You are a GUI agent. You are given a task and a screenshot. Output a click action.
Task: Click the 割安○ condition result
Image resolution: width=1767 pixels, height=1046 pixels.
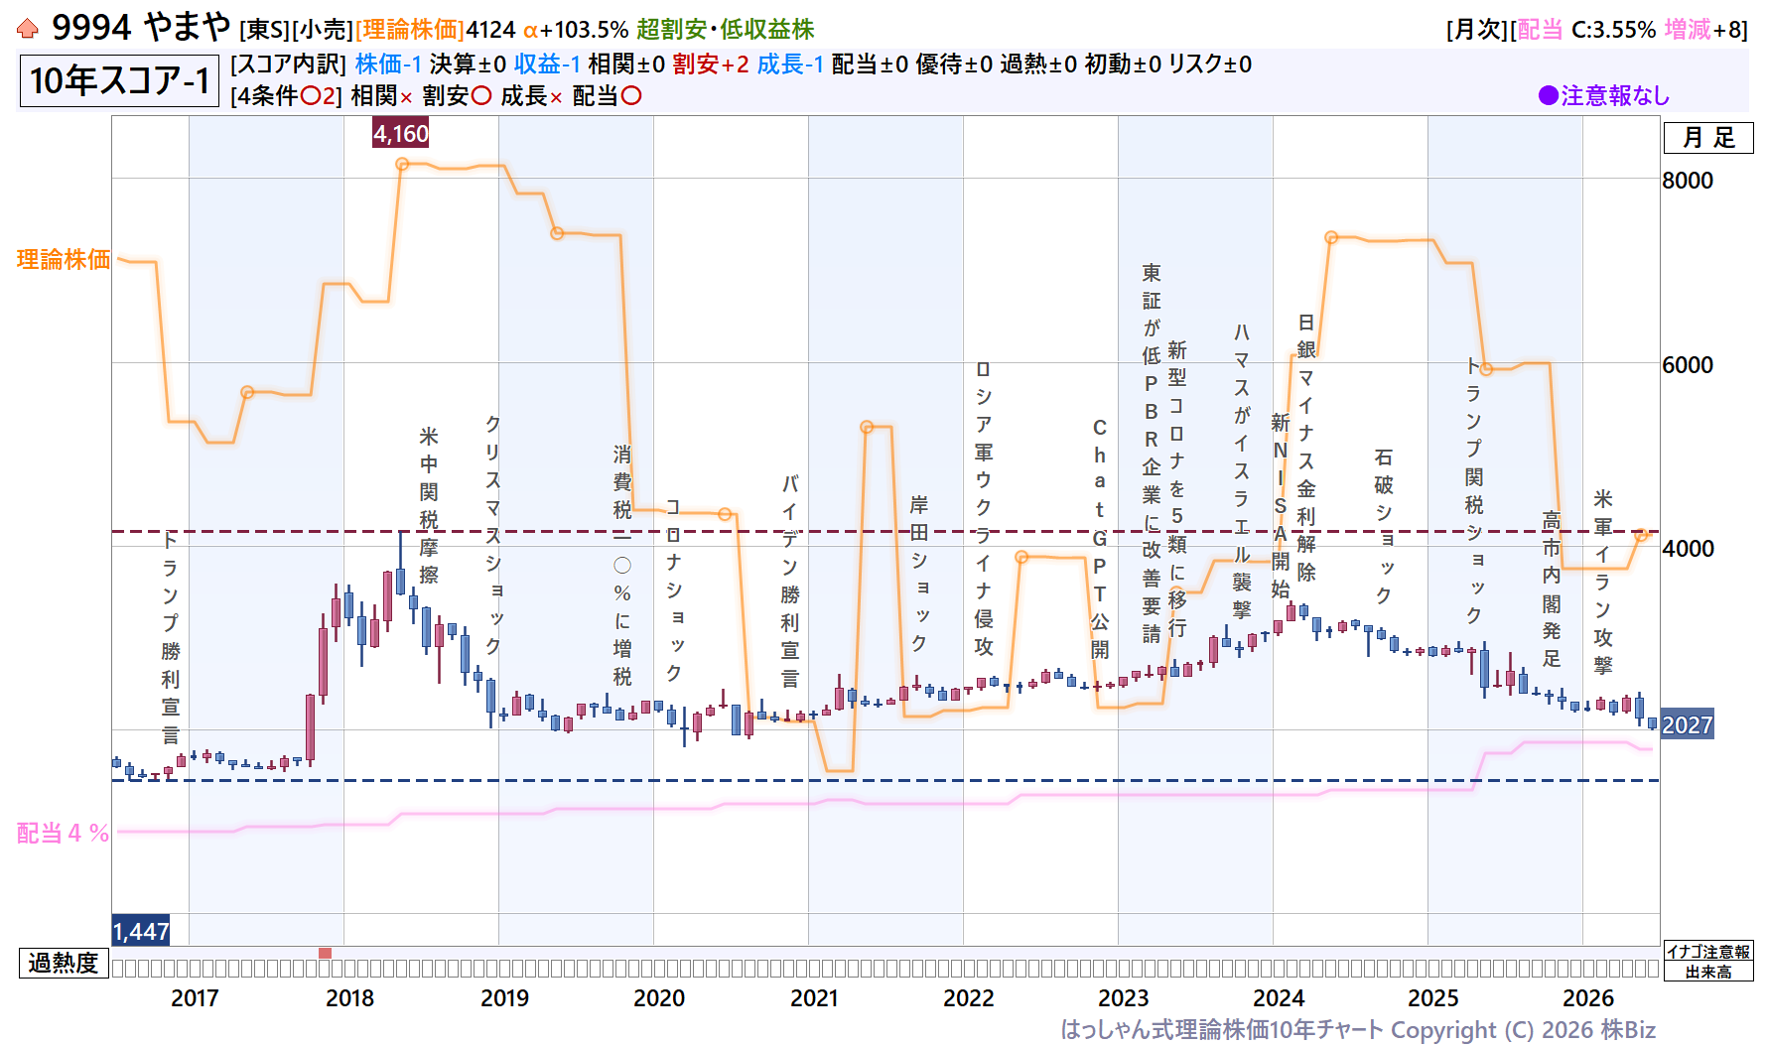[x=457, y=96]
